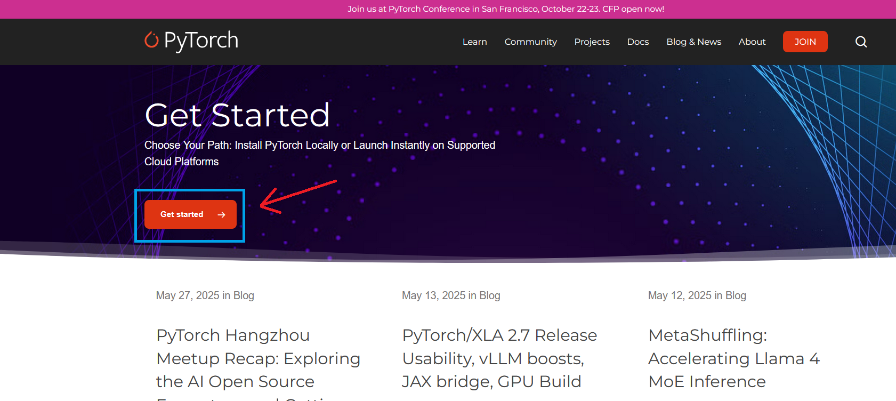Click the PyTorch flame logo icon
Viewport: 896px width, 401px height.
coord(151,40)
